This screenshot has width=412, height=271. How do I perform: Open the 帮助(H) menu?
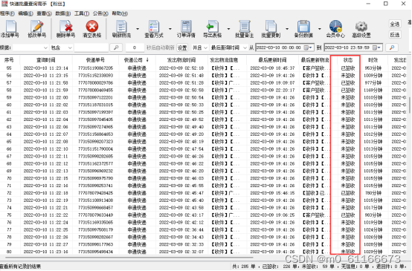[120, 13]
